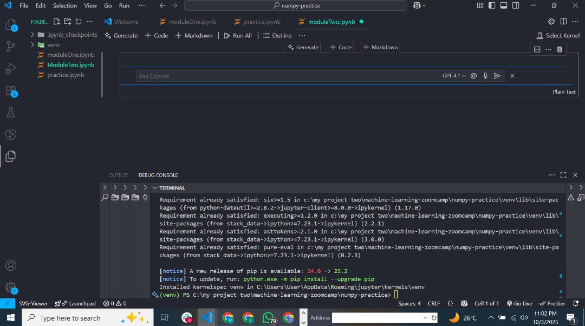Toggle the primary side bar layout icon
The image size is (585, 326).
492,5
